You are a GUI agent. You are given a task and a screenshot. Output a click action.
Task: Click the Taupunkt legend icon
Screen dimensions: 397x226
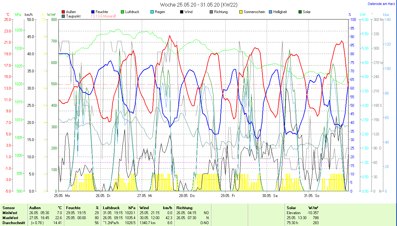pyautogui.click(x=64, y=16)
